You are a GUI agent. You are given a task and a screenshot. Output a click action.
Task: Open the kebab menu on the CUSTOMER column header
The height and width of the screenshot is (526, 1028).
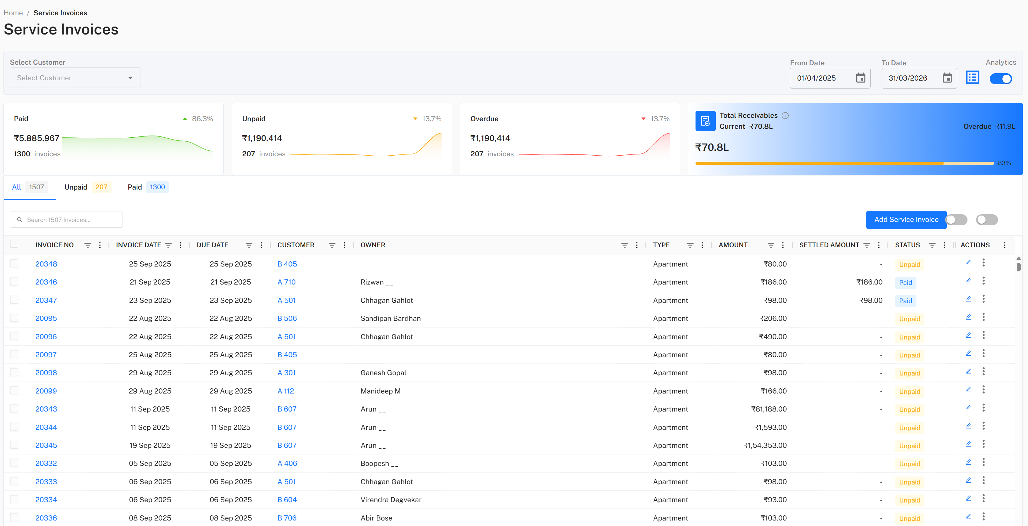tap(344, 245)
